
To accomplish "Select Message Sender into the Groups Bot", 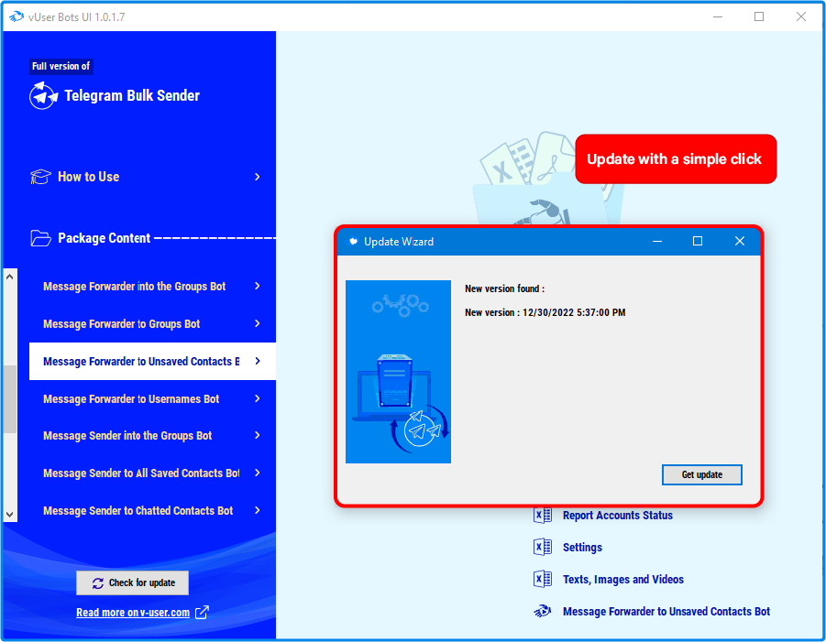I will coord(152,436).
